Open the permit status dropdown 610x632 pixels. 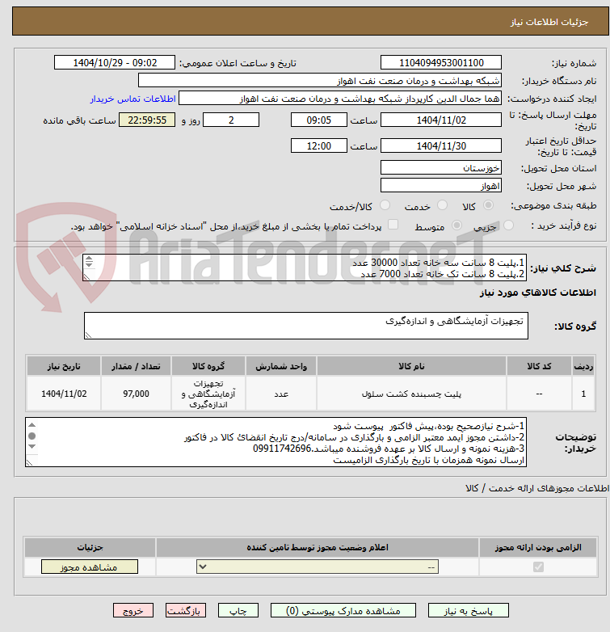pos(318,567)
